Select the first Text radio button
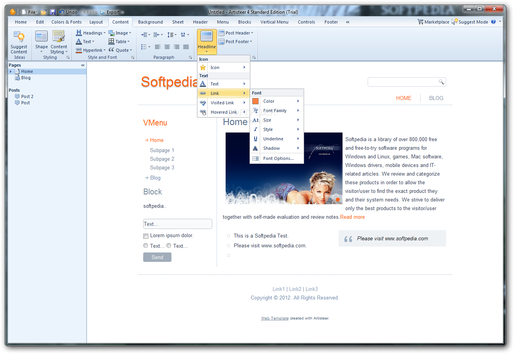 (x=146, y=246)
